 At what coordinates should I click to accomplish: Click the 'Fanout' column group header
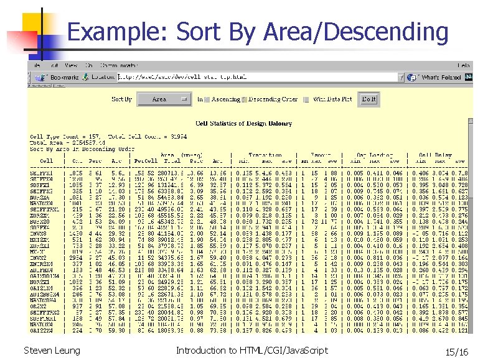321,155
